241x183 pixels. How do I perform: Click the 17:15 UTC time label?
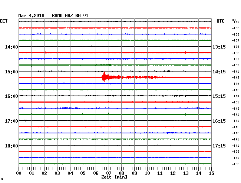click(x=219, y=146)
